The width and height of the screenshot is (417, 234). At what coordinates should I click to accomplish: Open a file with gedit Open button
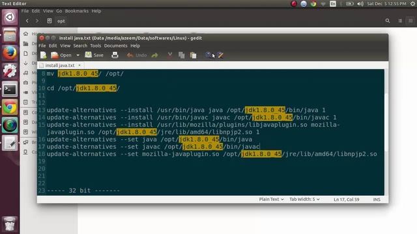click(61, 55)
